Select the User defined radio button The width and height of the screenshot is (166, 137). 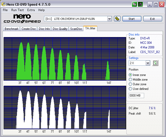pyautogui.click(x=130, y=89)
